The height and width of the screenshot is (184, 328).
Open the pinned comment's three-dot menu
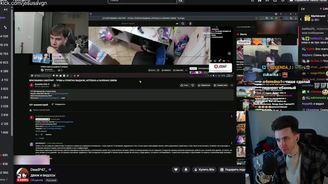pyautogui.click(x=232, y=116)
